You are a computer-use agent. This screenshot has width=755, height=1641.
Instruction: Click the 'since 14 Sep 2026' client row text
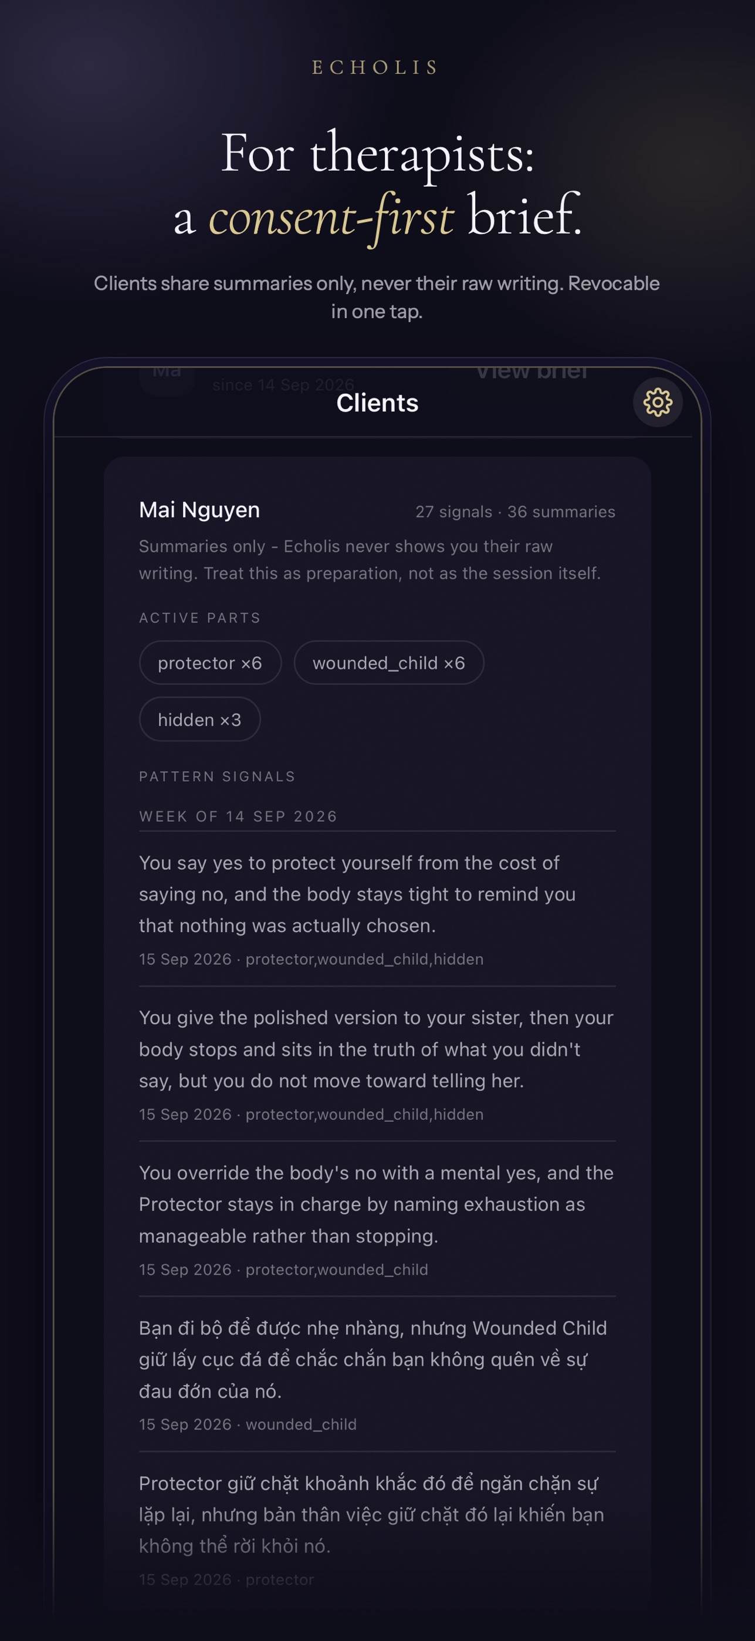[x=283, y=385]
